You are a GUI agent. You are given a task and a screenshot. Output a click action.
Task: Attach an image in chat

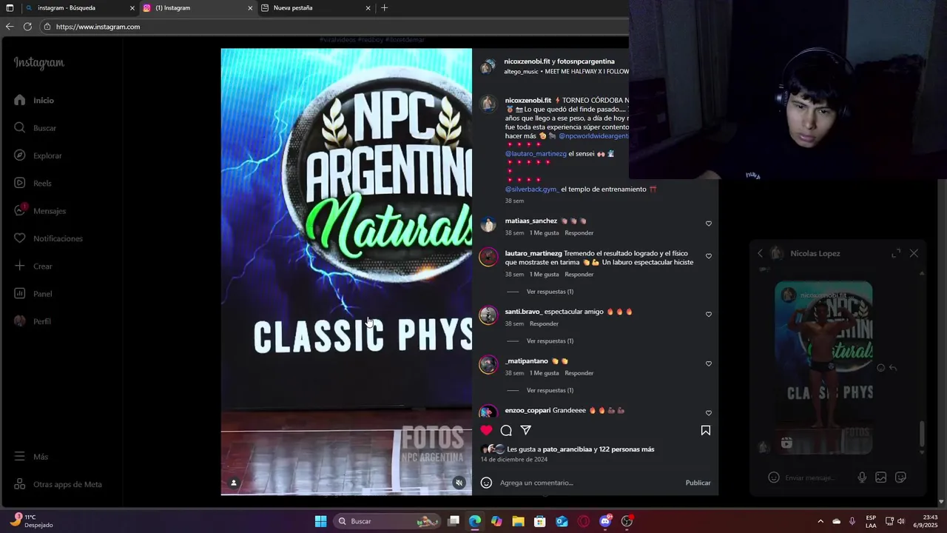[x=881, y=477]
